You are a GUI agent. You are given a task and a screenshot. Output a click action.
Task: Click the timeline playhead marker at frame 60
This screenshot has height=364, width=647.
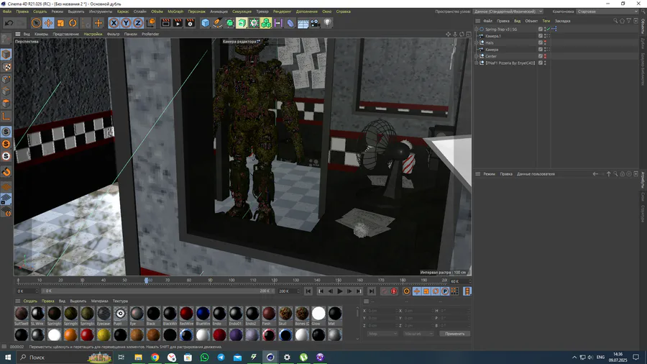[x=147, y=281]
